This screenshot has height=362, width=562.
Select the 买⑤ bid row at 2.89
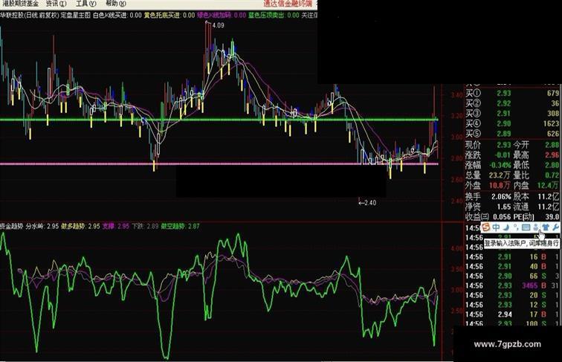point(512,133)
